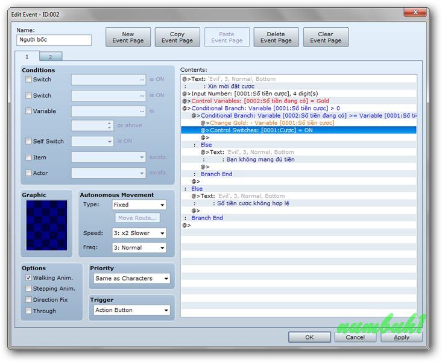
Task: Select the first '@>Text: Evil' command line
Action: (298, 79)
